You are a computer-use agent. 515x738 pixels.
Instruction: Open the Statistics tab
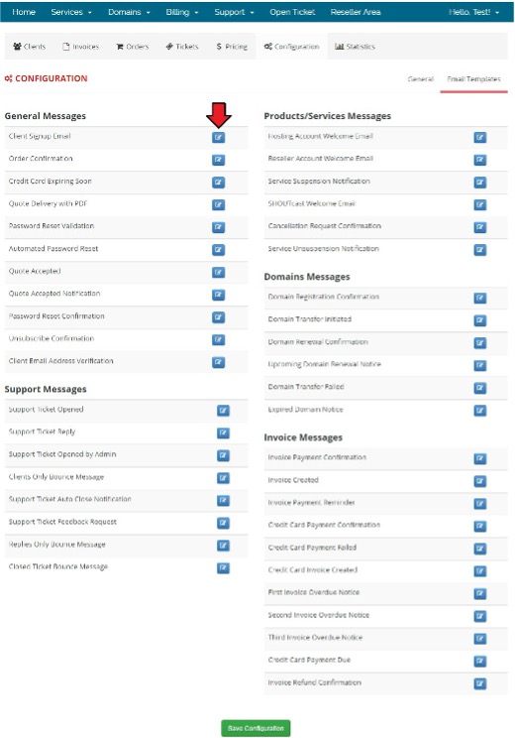click(x=355, y=47)
